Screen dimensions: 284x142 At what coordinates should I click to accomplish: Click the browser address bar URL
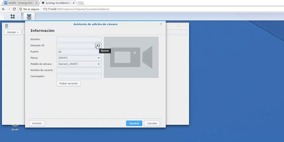[x=76, y=9]
